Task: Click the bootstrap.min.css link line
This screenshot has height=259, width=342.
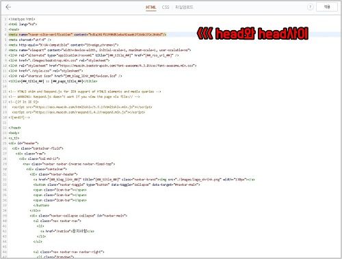Action: [59, 61]
